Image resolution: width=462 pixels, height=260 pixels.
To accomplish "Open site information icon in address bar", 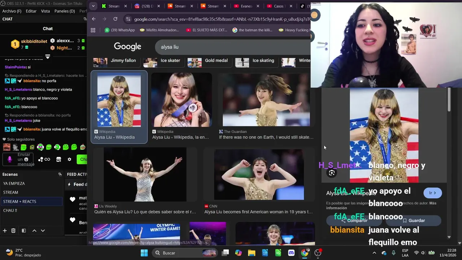I will point(128,19).
